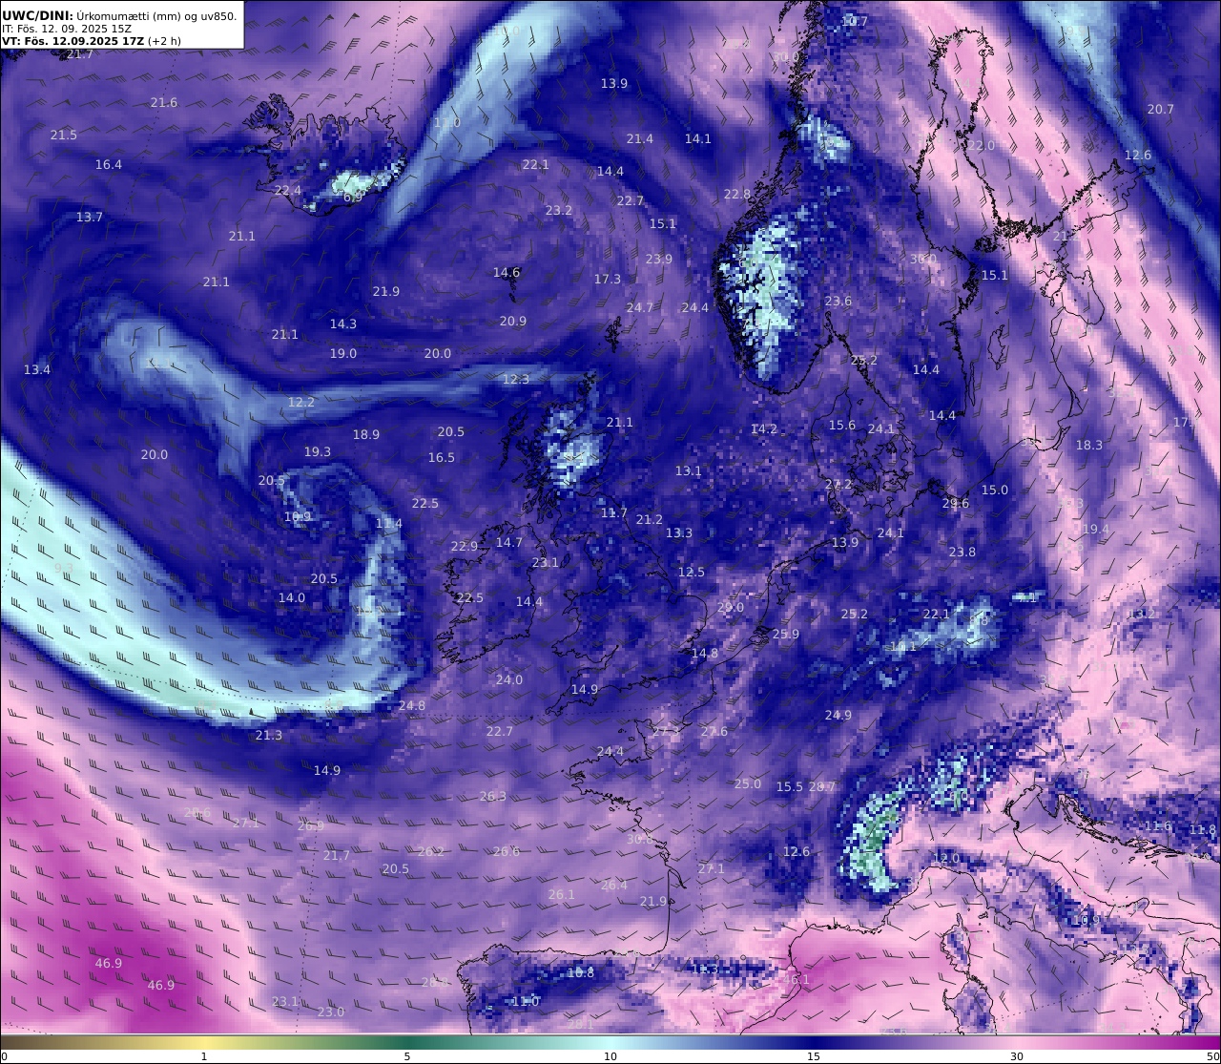Pick the 16.5 map value
The height and width of the screenshot is (1064, 1221).
pyautogui.click(x=442, y=458)
